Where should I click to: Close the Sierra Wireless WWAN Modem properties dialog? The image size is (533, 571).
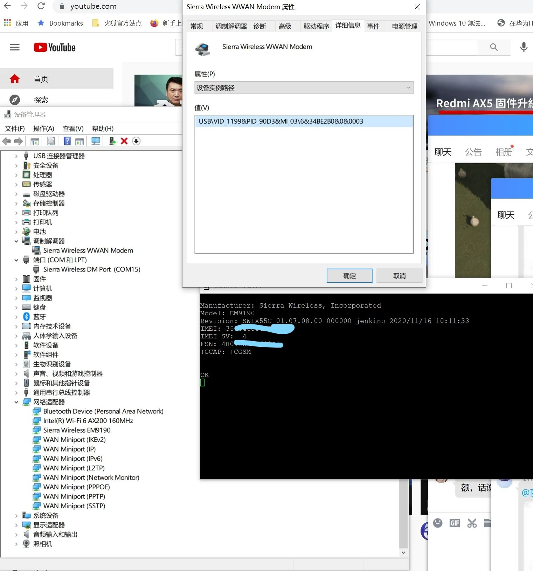click(417, 7)
